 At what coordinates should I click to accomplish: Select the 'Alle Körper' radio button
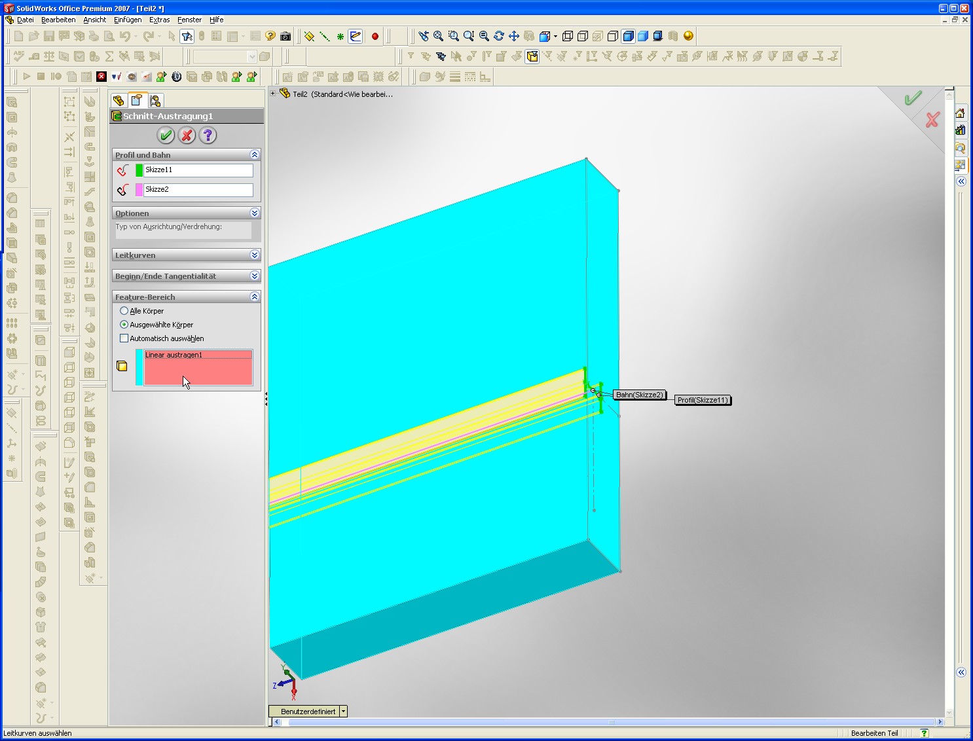(124, 311)
